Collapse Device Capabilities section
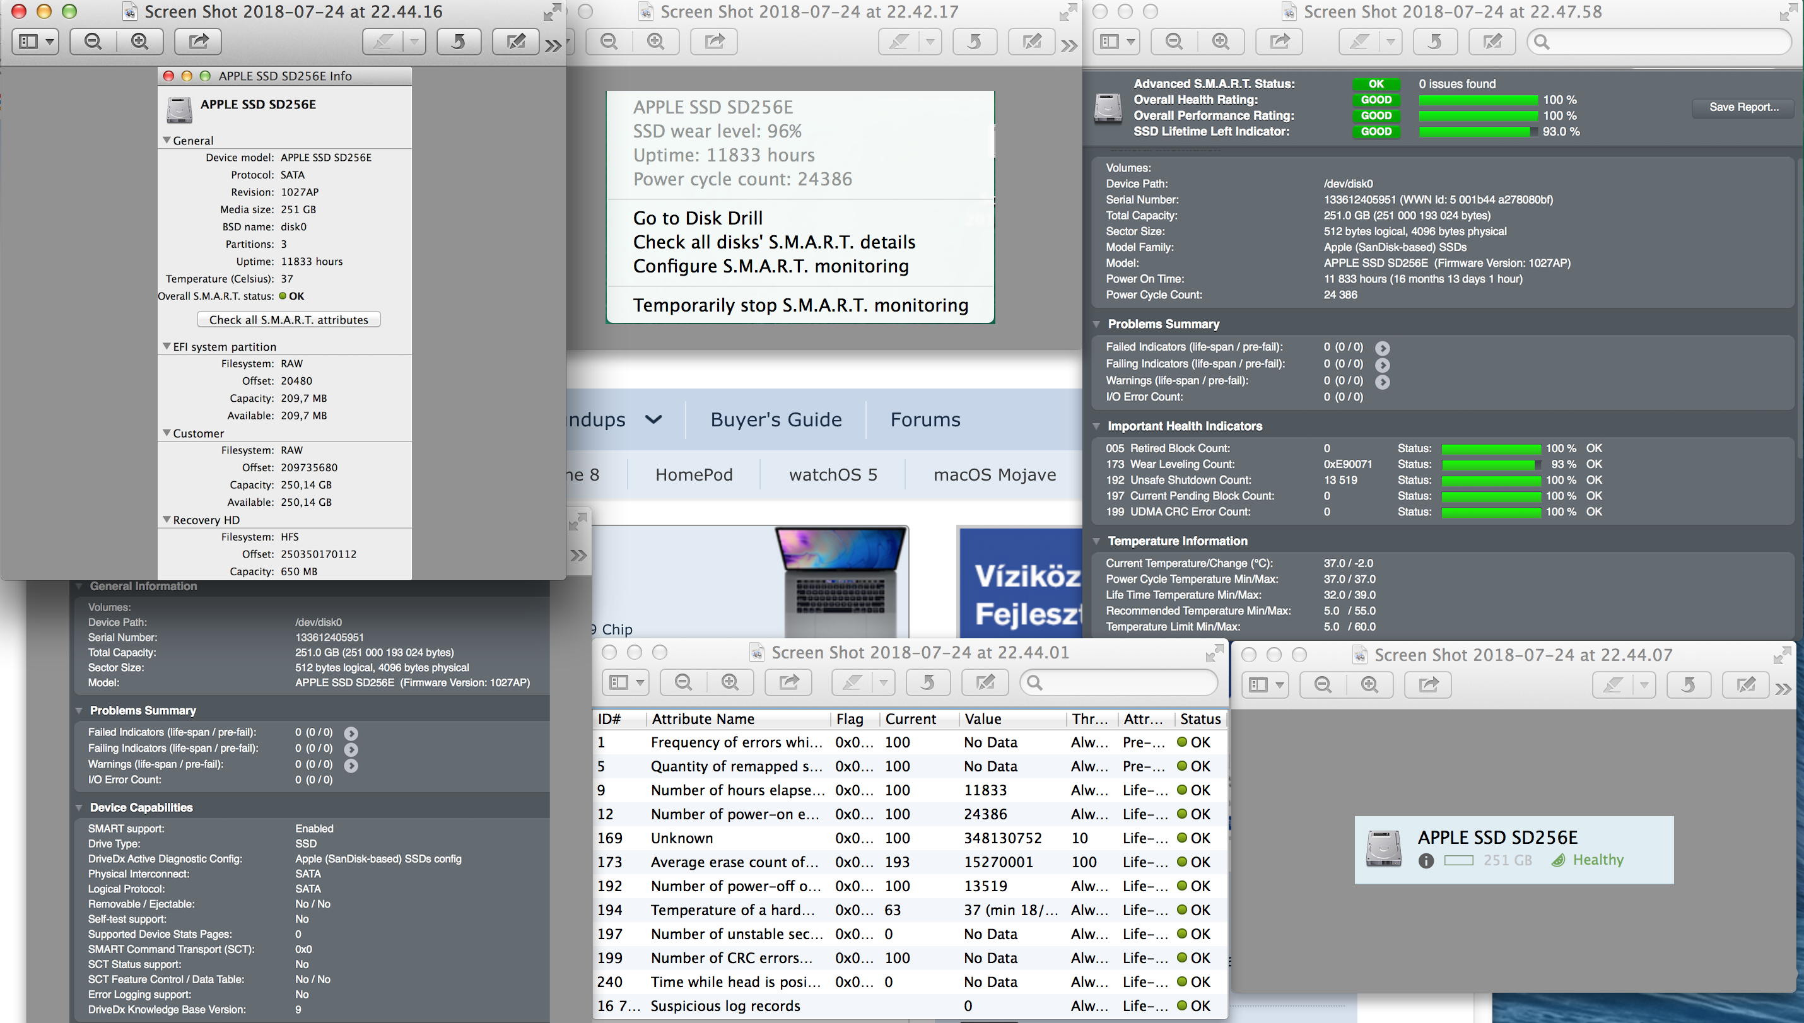 (x=79, y=807)
